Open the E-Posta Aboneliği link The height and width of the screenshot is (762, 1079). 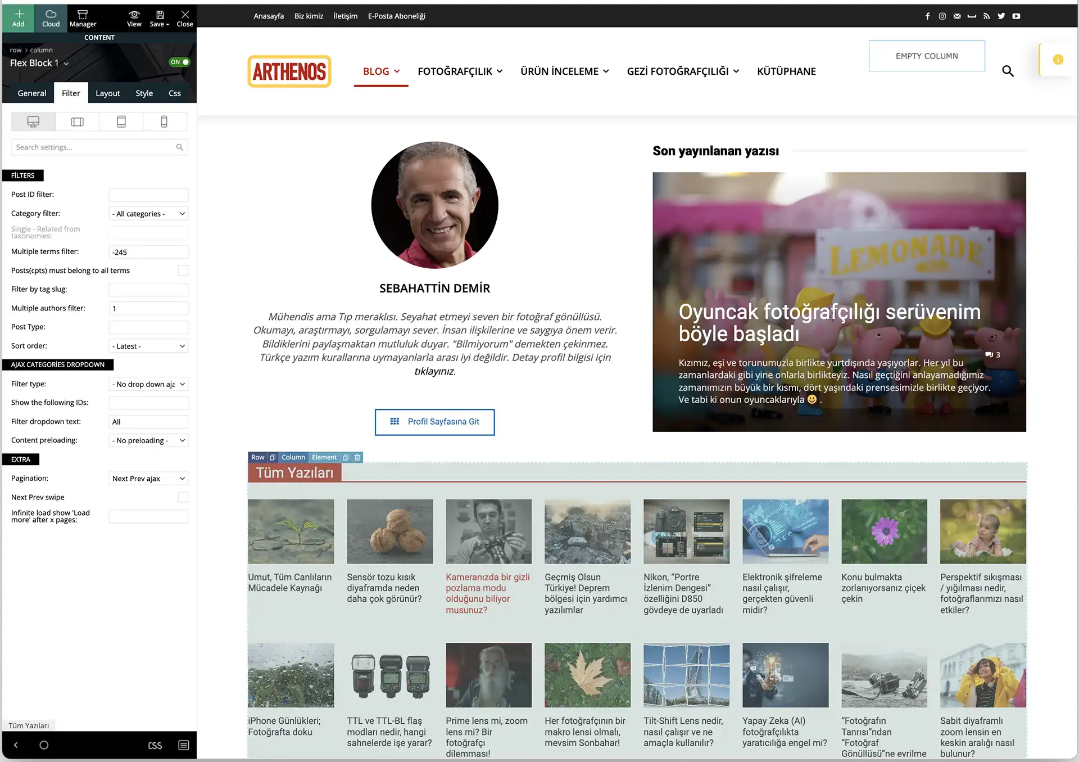pos(397,16)
